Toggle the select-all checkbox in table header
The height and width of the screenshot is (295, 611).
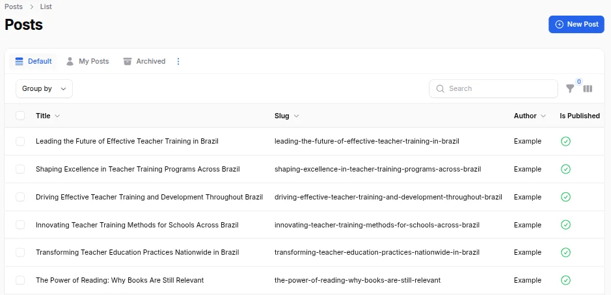click(20, 116)
